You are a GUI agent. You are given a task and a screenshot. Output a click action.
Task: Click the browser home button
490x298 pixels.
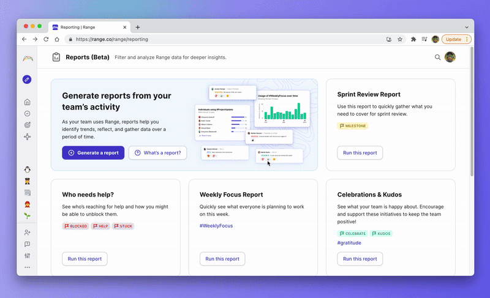click(57, 39)
